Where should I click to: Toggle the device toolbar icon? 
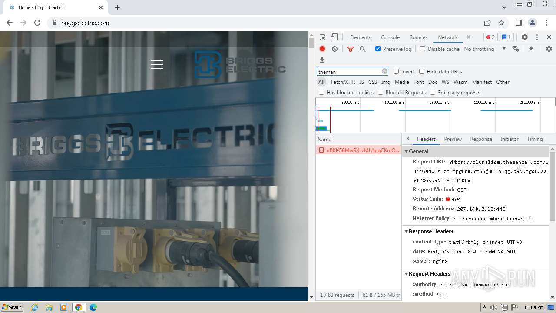pyautogui.click(x=334, y=37)
